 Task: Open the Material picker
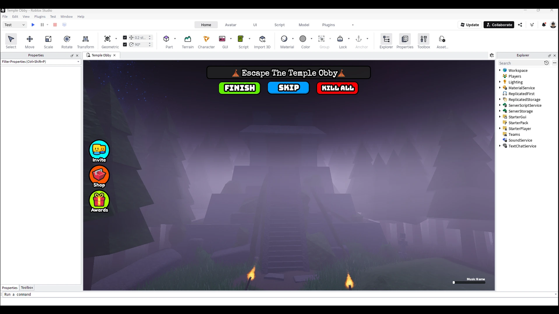tap(284, 39)
